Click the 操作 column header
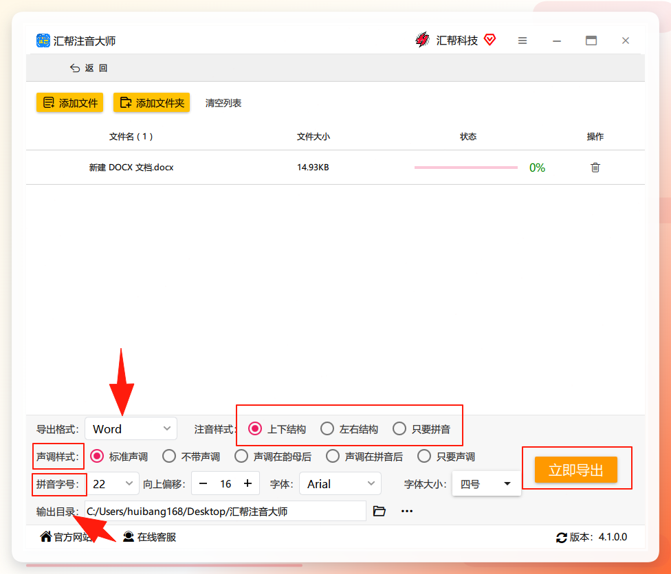Screen dimensions: 671x574 tap(595, 137)
